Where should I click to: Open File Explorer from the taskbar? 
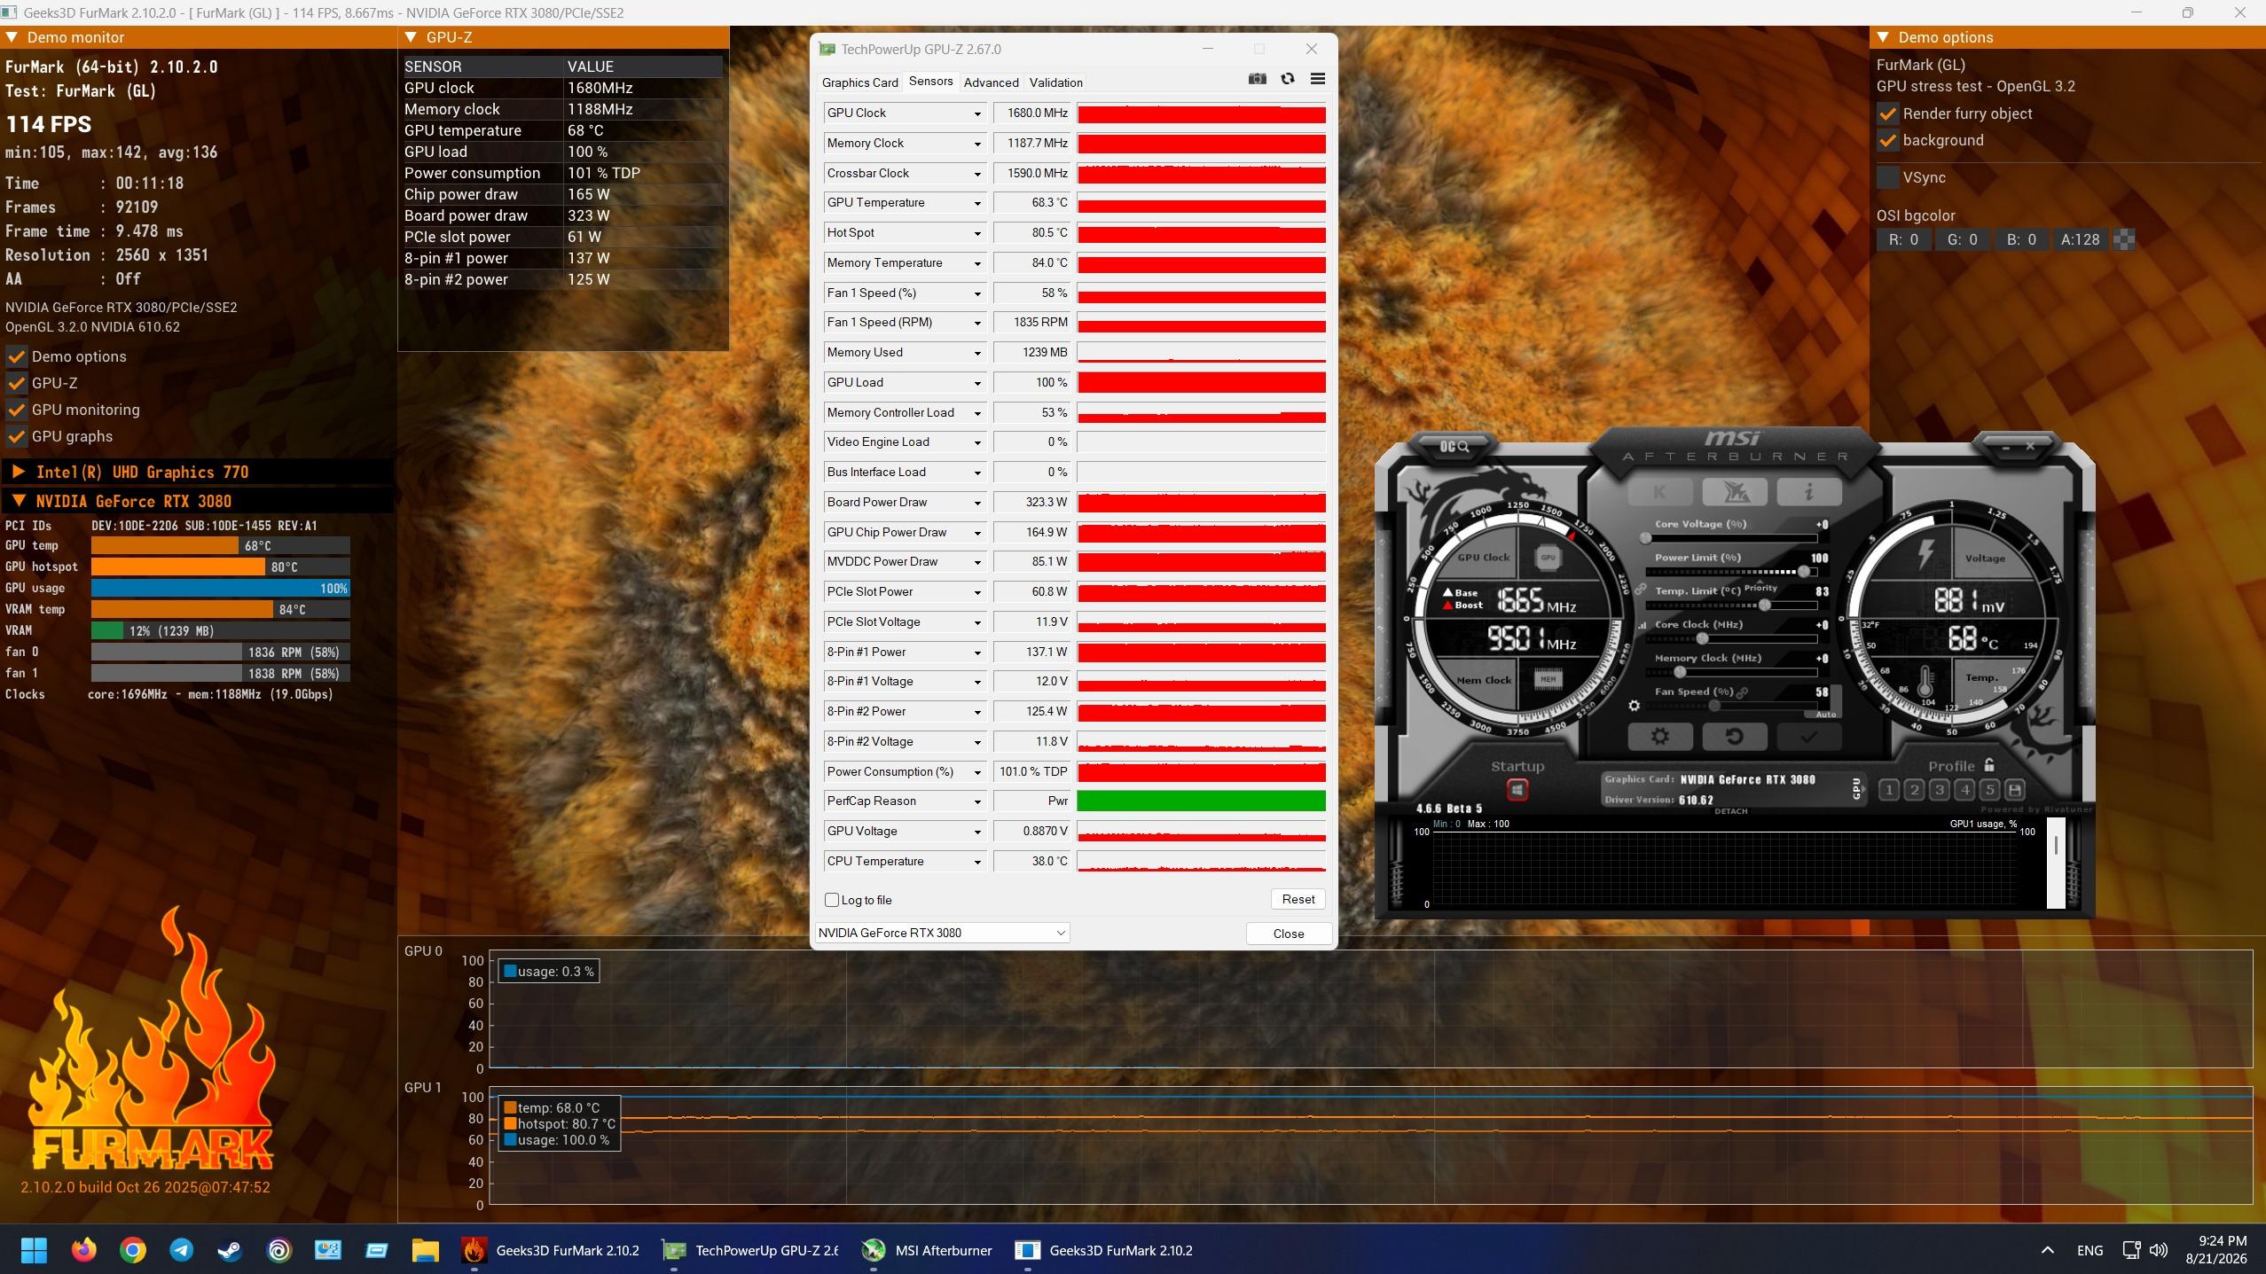pos(426,1250)
